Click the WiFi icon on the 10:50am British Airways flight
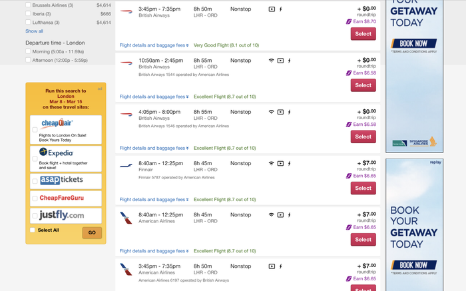 click(x=271, y=61)
